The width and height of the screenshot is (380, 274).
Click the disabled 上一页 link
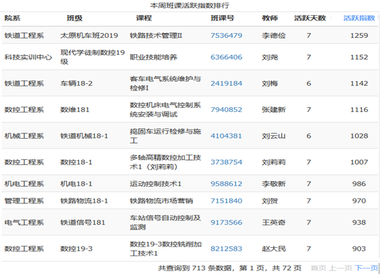pos(340,268)
